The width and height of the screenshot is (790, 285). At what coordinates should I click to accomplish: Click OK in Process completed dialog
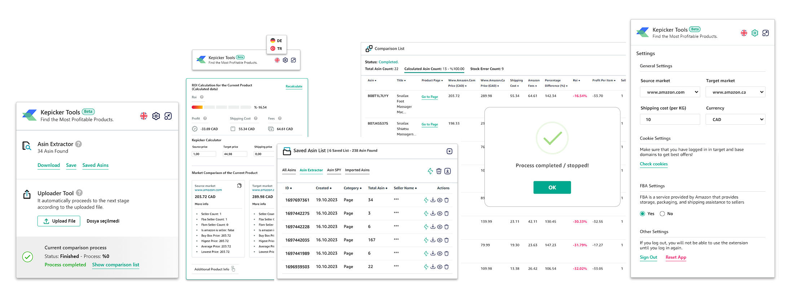(552, 187)
